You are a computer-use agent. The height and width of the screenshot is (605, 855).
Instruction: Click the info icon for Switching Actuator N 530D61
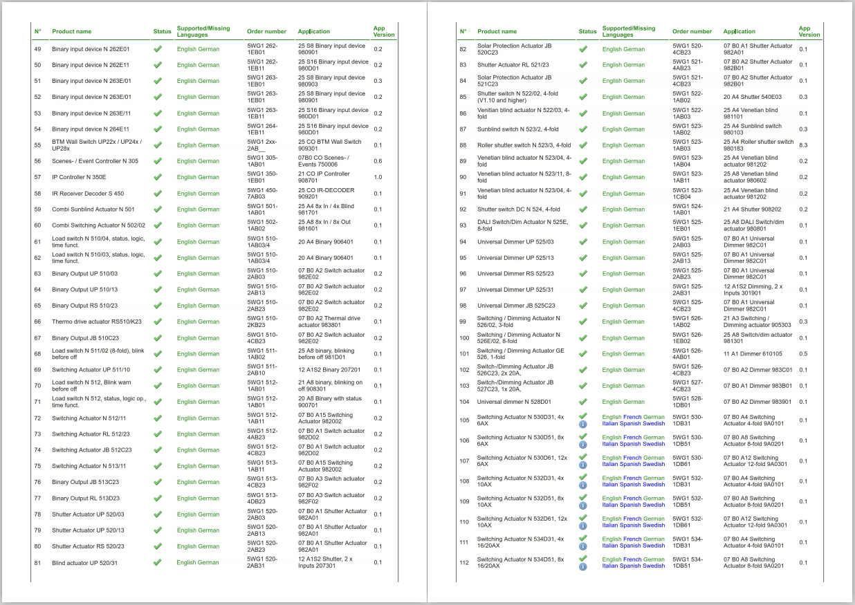point(582,465)
